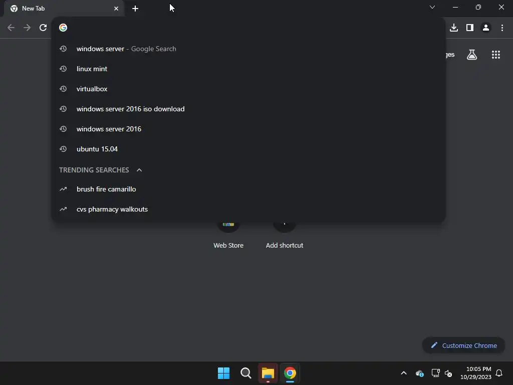Open the profile avatar icon
Viewport: 513px width, 385px height.
[486, 28]
